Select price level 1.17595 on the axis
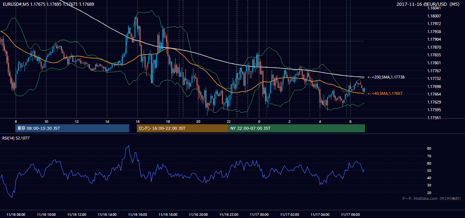 pos(434,110)
